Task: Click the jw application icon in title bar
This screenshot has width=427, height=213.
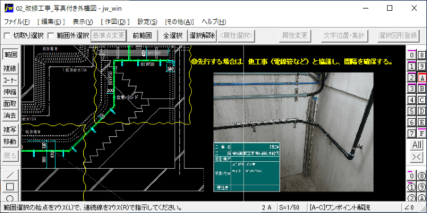Action: tap(9, 8)
